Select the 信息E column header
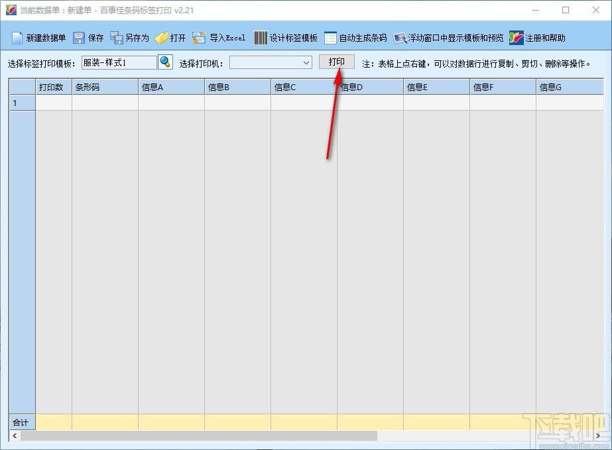The height and width of the screenshot is (450, 612). pos(437,87)
